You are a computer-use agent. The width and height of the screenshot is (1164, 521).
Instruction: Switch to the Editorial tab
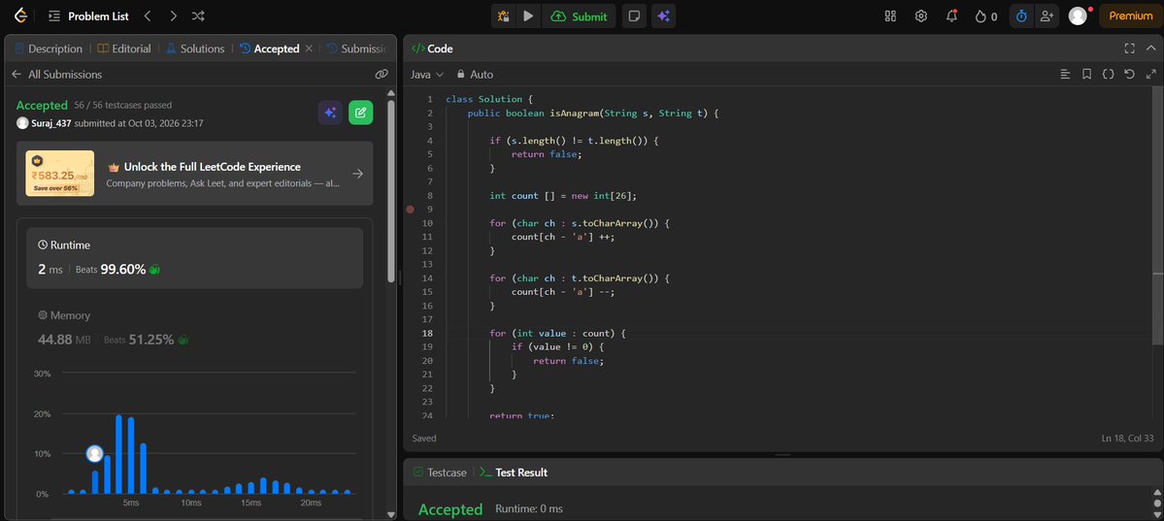(124, 49)
